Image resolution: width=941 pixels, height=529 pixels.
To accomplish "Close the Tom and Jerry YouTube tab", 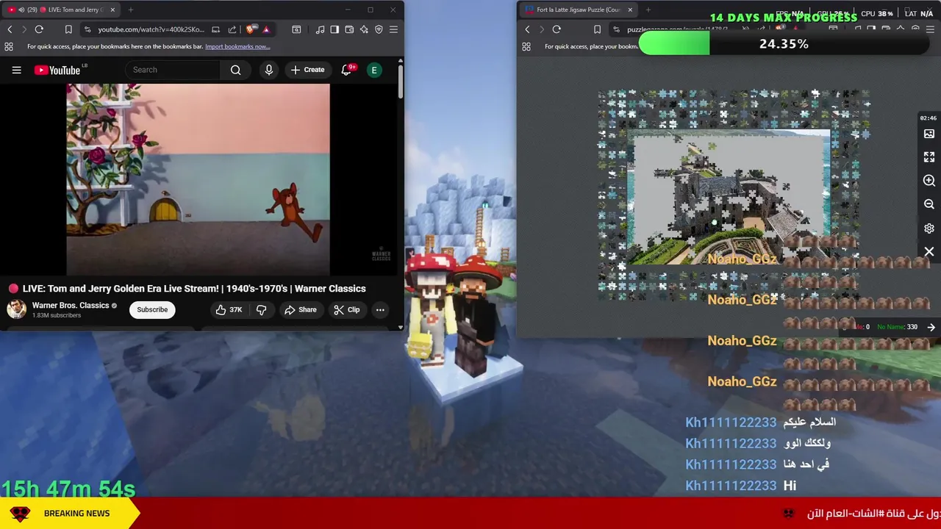I will (x=112, y=10).
